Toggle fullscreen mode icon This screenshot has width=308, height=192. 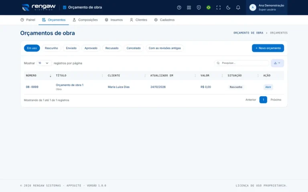(x=218, y=8)
